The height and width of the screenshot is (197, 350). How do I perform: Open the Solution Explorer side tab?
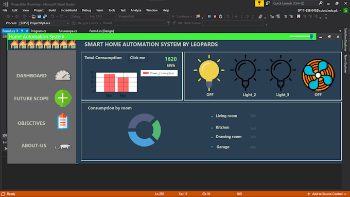pyautogui.click(x=345, y=40)
